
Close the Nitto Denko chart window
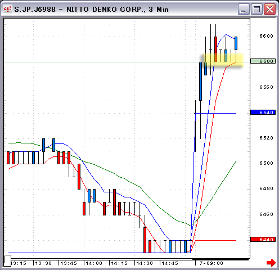(269, 9)
